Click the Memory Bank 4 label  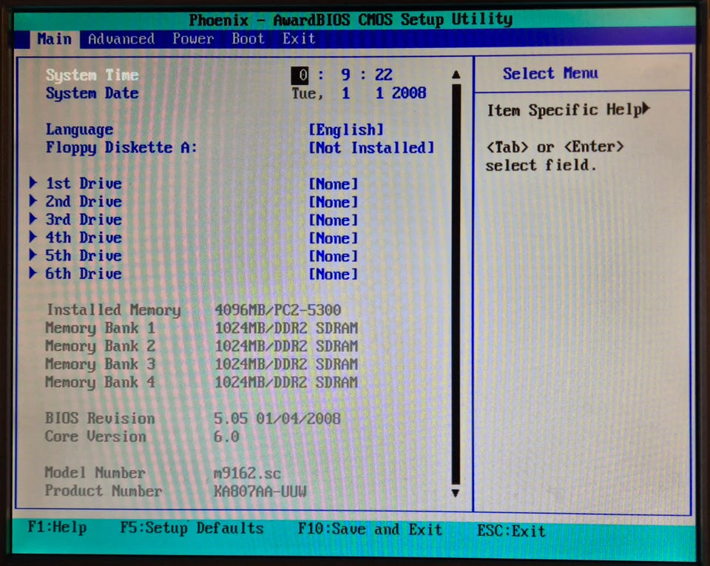[100, 383]
